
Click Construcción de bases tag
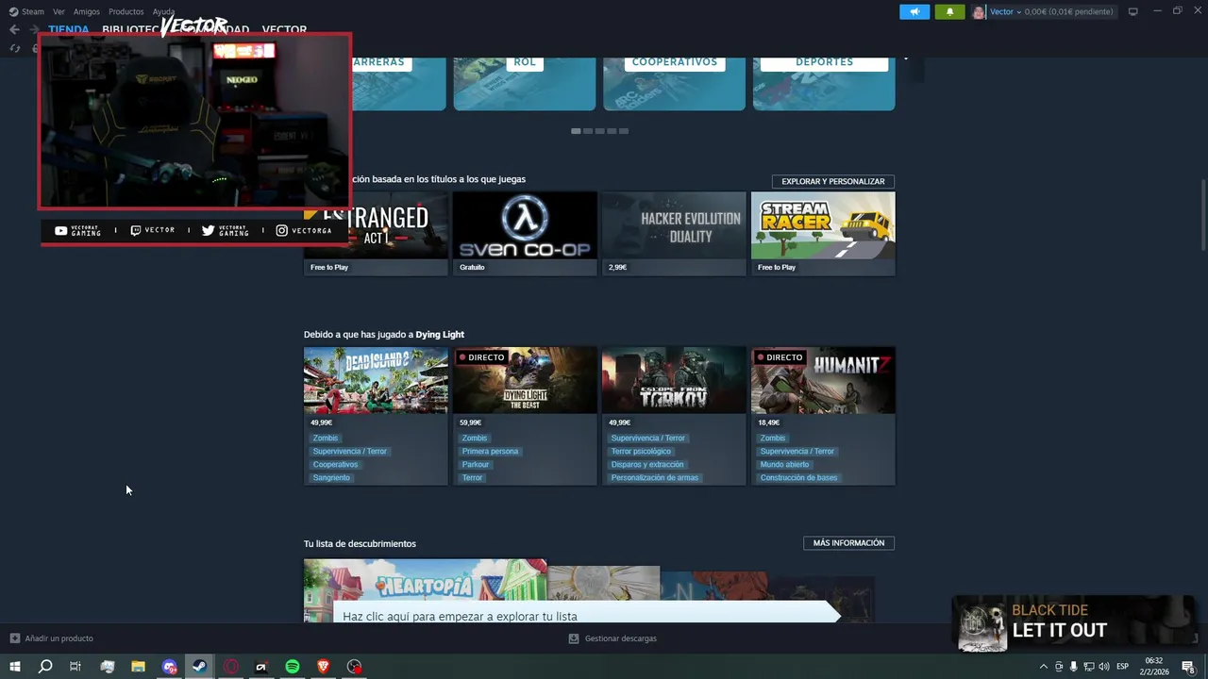pos(798,477)
